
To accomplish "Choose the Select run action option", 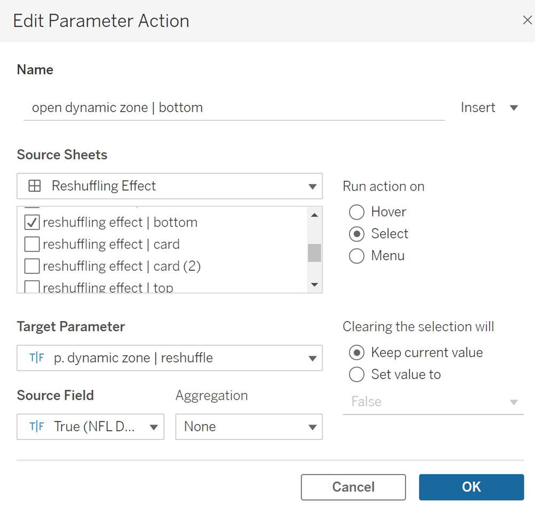I will [357, 234].
